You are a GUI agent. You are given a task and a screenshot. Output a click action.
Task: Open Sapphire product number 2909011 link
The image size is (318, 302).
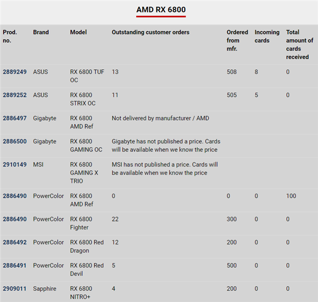tap(15, 289)
